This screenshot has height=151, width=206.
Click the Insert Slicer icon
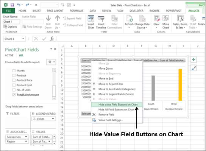pyautogui.click(x=91, y=19)
